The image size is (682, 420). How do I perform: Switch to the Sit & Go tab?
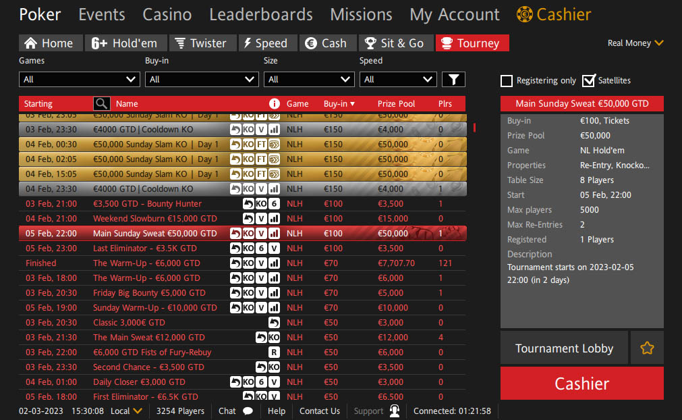coord(395,43)
